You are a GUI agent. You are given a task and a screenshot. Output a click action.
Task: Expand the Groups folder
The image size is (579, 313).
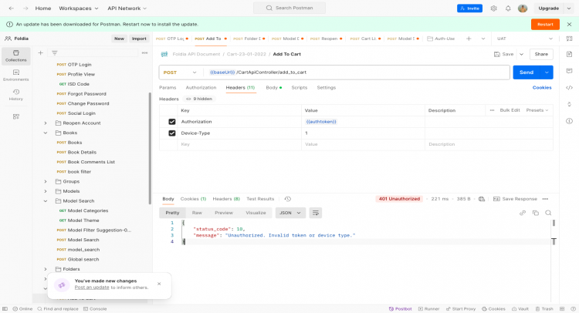click(46, 181)
